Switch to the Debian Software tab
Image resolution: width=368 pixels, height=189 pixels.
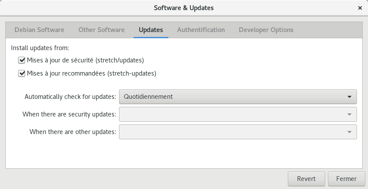click(x=39, y=30)
